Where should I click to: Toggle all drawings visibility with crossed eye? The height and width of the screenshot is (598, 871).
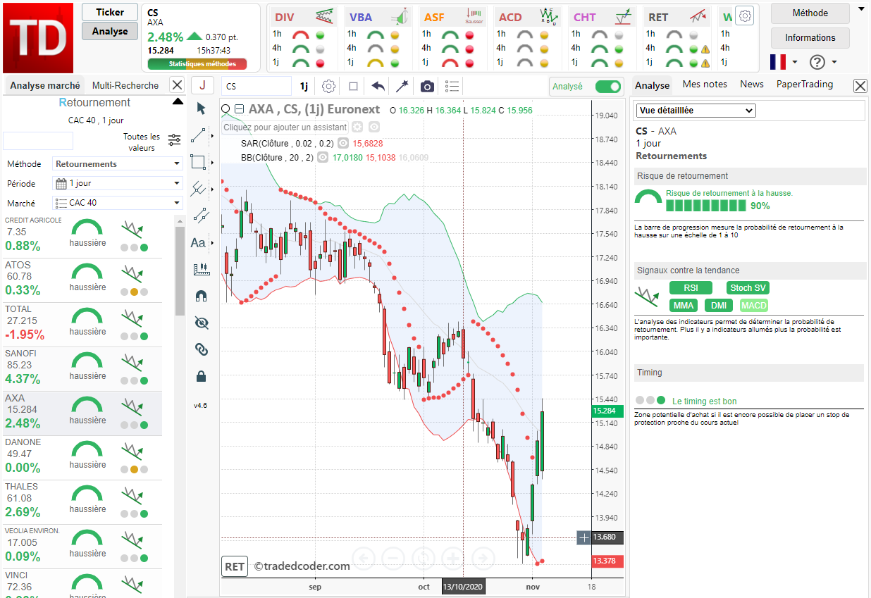point(201,323)
